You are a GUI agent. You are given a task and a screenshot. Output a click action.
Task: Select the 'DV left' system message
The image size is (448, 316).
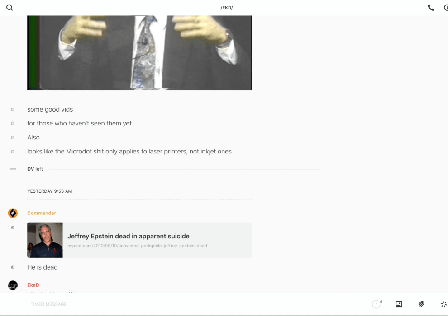pyautogui.click(x=35, y=169)
